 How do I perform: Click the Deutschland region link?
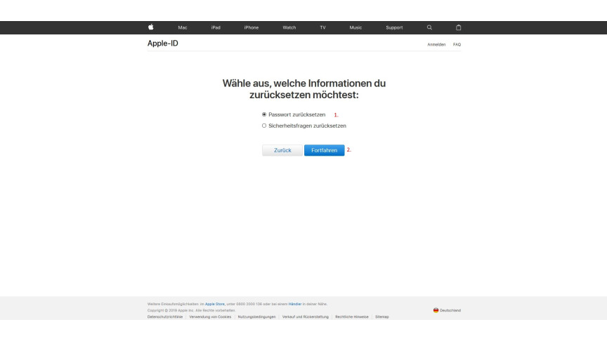450,310
